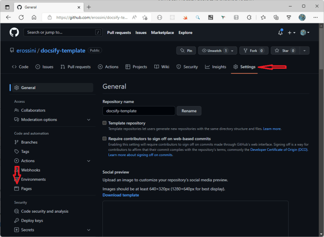The image size is (324, 237).
Task: Open the docsify-template repository link
Action: [63, 51]
